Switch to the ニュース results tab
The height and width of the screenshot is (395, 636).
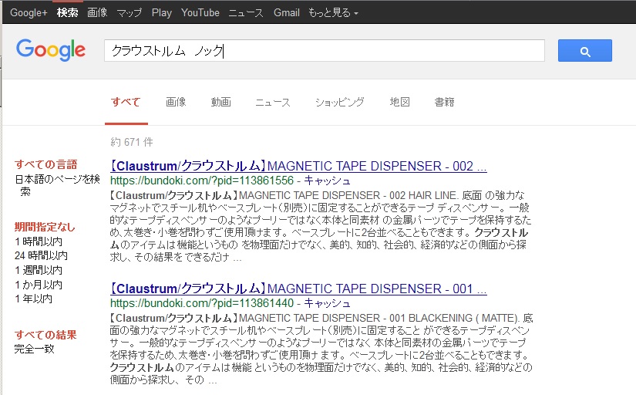[x=273, y=103]
